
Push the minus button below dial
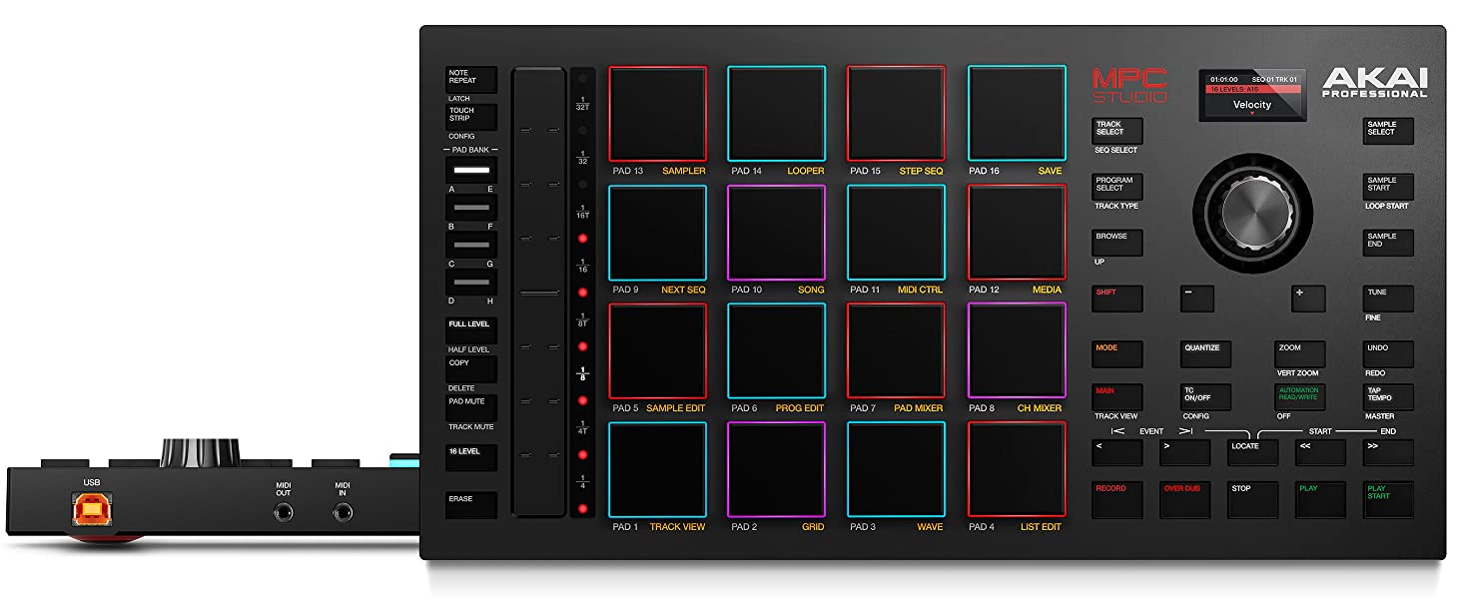[x=1197, y=299]
